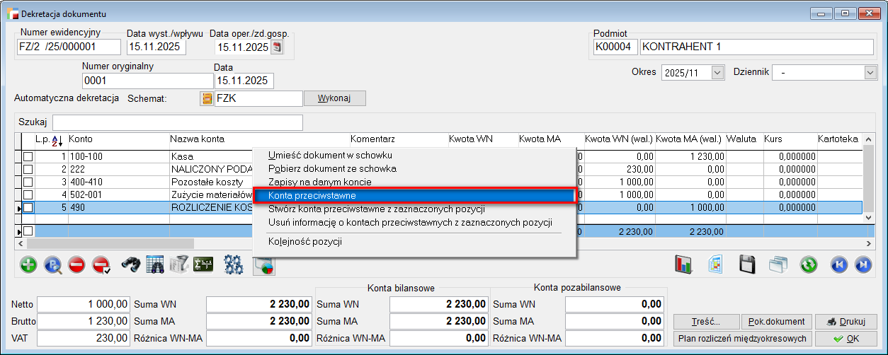The image size is (888, 355).
Task: Expand the Dziennik dropdown list
Action: coord(870,72)
